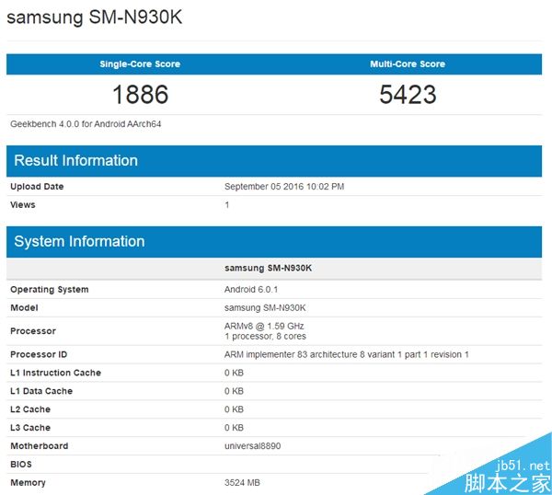Click the System Information section header
This screenshot has width=552, height=495.
[274, 242]
